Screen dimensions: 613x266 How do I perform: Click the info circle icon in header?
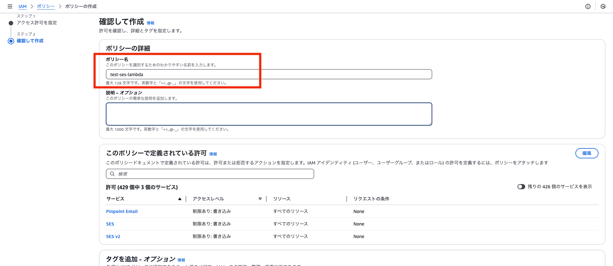(588, 6)
